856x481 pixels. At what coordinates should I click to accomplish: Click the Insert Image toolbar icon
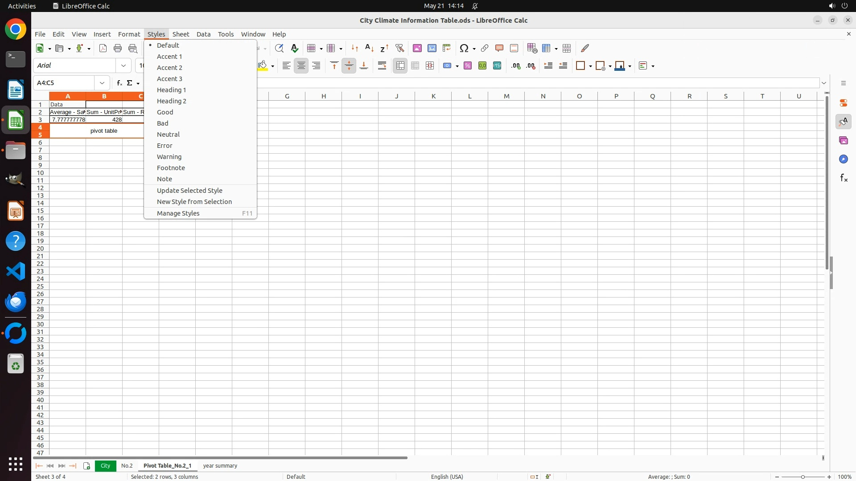click(x=417, y=48)
